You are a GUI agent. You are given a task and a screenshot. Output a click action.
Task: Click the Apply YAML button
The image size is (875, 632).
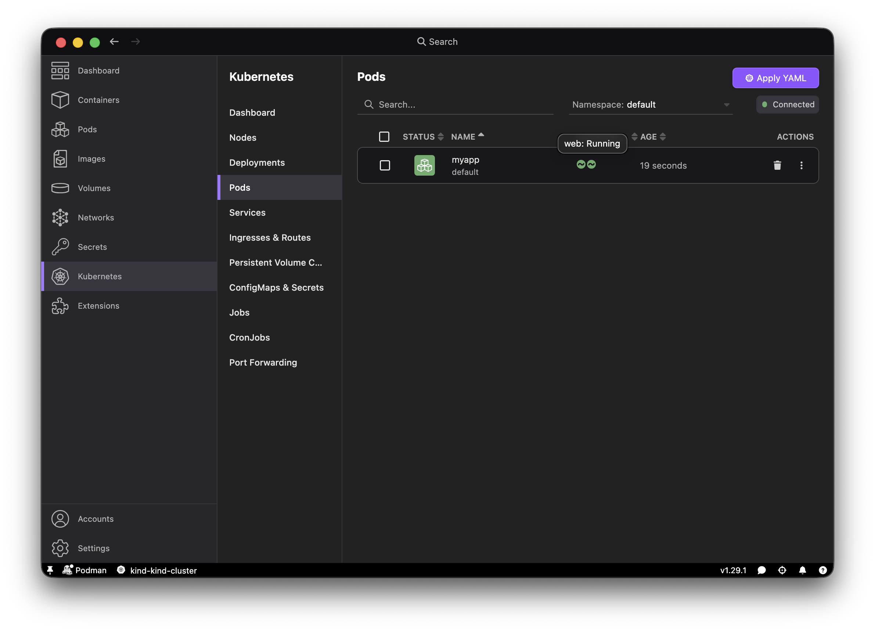tap(775, 78)
